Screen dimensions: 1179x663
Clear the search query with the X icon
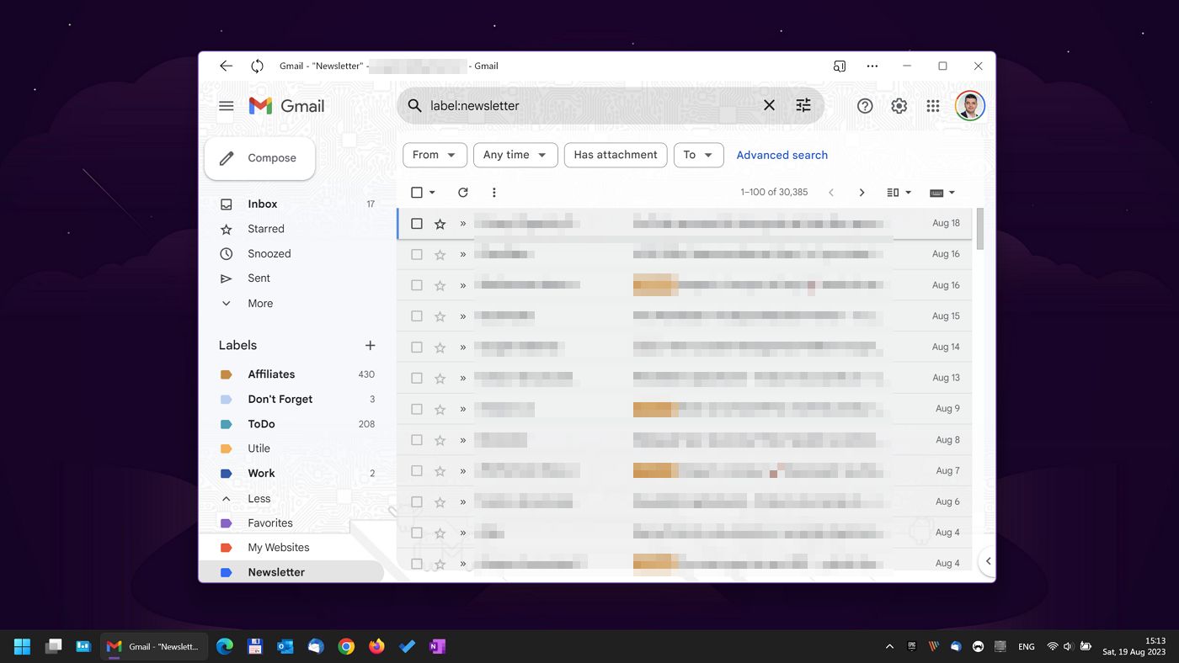769,105
